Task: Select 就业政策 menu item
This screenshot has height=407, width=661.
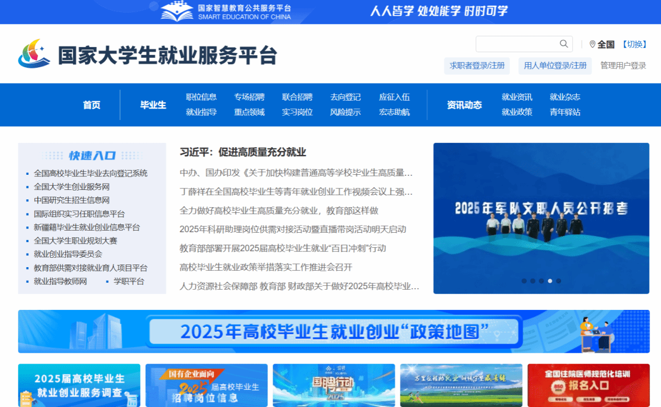Action: pyautogui.click(x=517, y=112)
